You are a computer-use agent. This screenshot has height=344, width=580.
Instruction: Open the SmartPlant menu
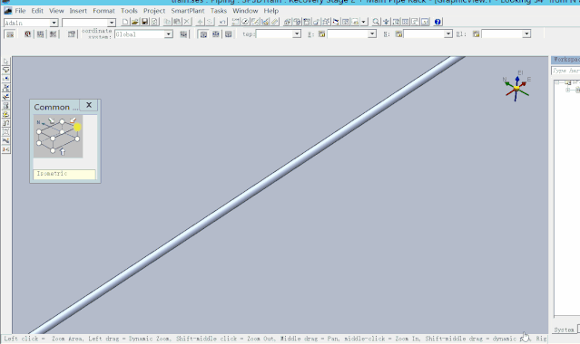[x=188, y=11]
